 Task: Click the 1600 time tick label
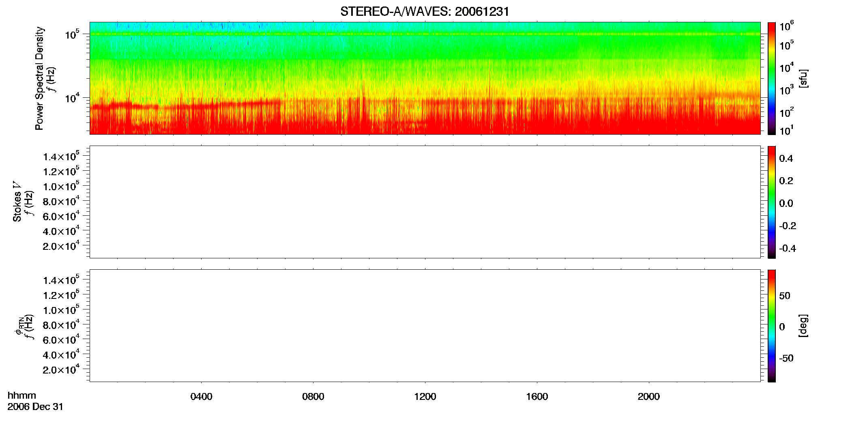(x=537, y=397)
